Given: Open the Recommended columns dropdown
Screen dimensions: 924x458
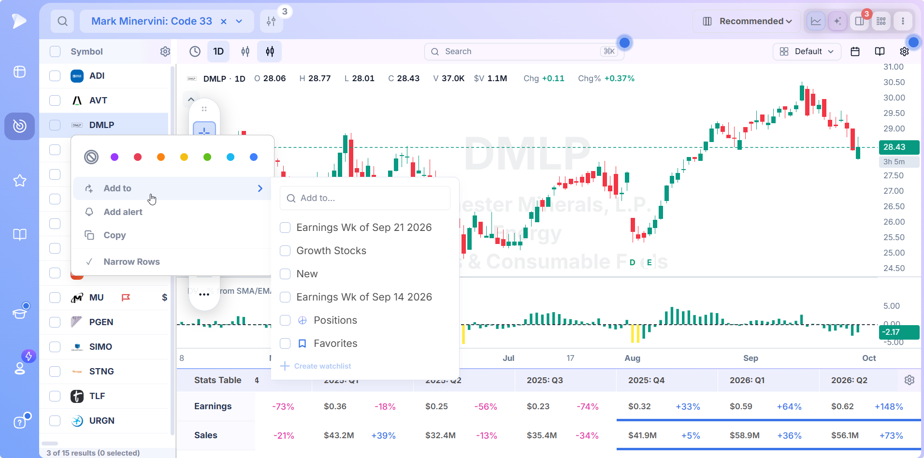Looking at the screenshot, I should [746, 21].
